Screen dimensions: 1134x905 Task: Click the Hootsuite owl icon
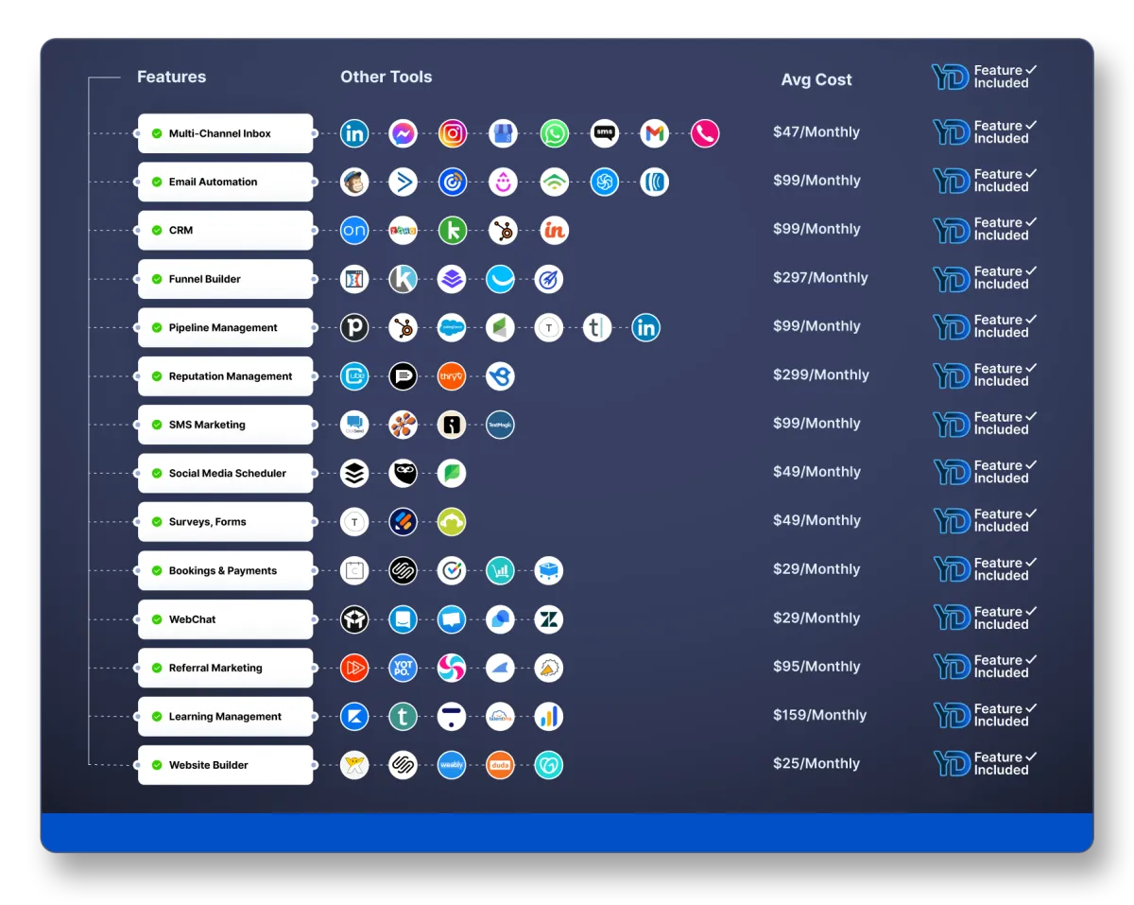404,473
